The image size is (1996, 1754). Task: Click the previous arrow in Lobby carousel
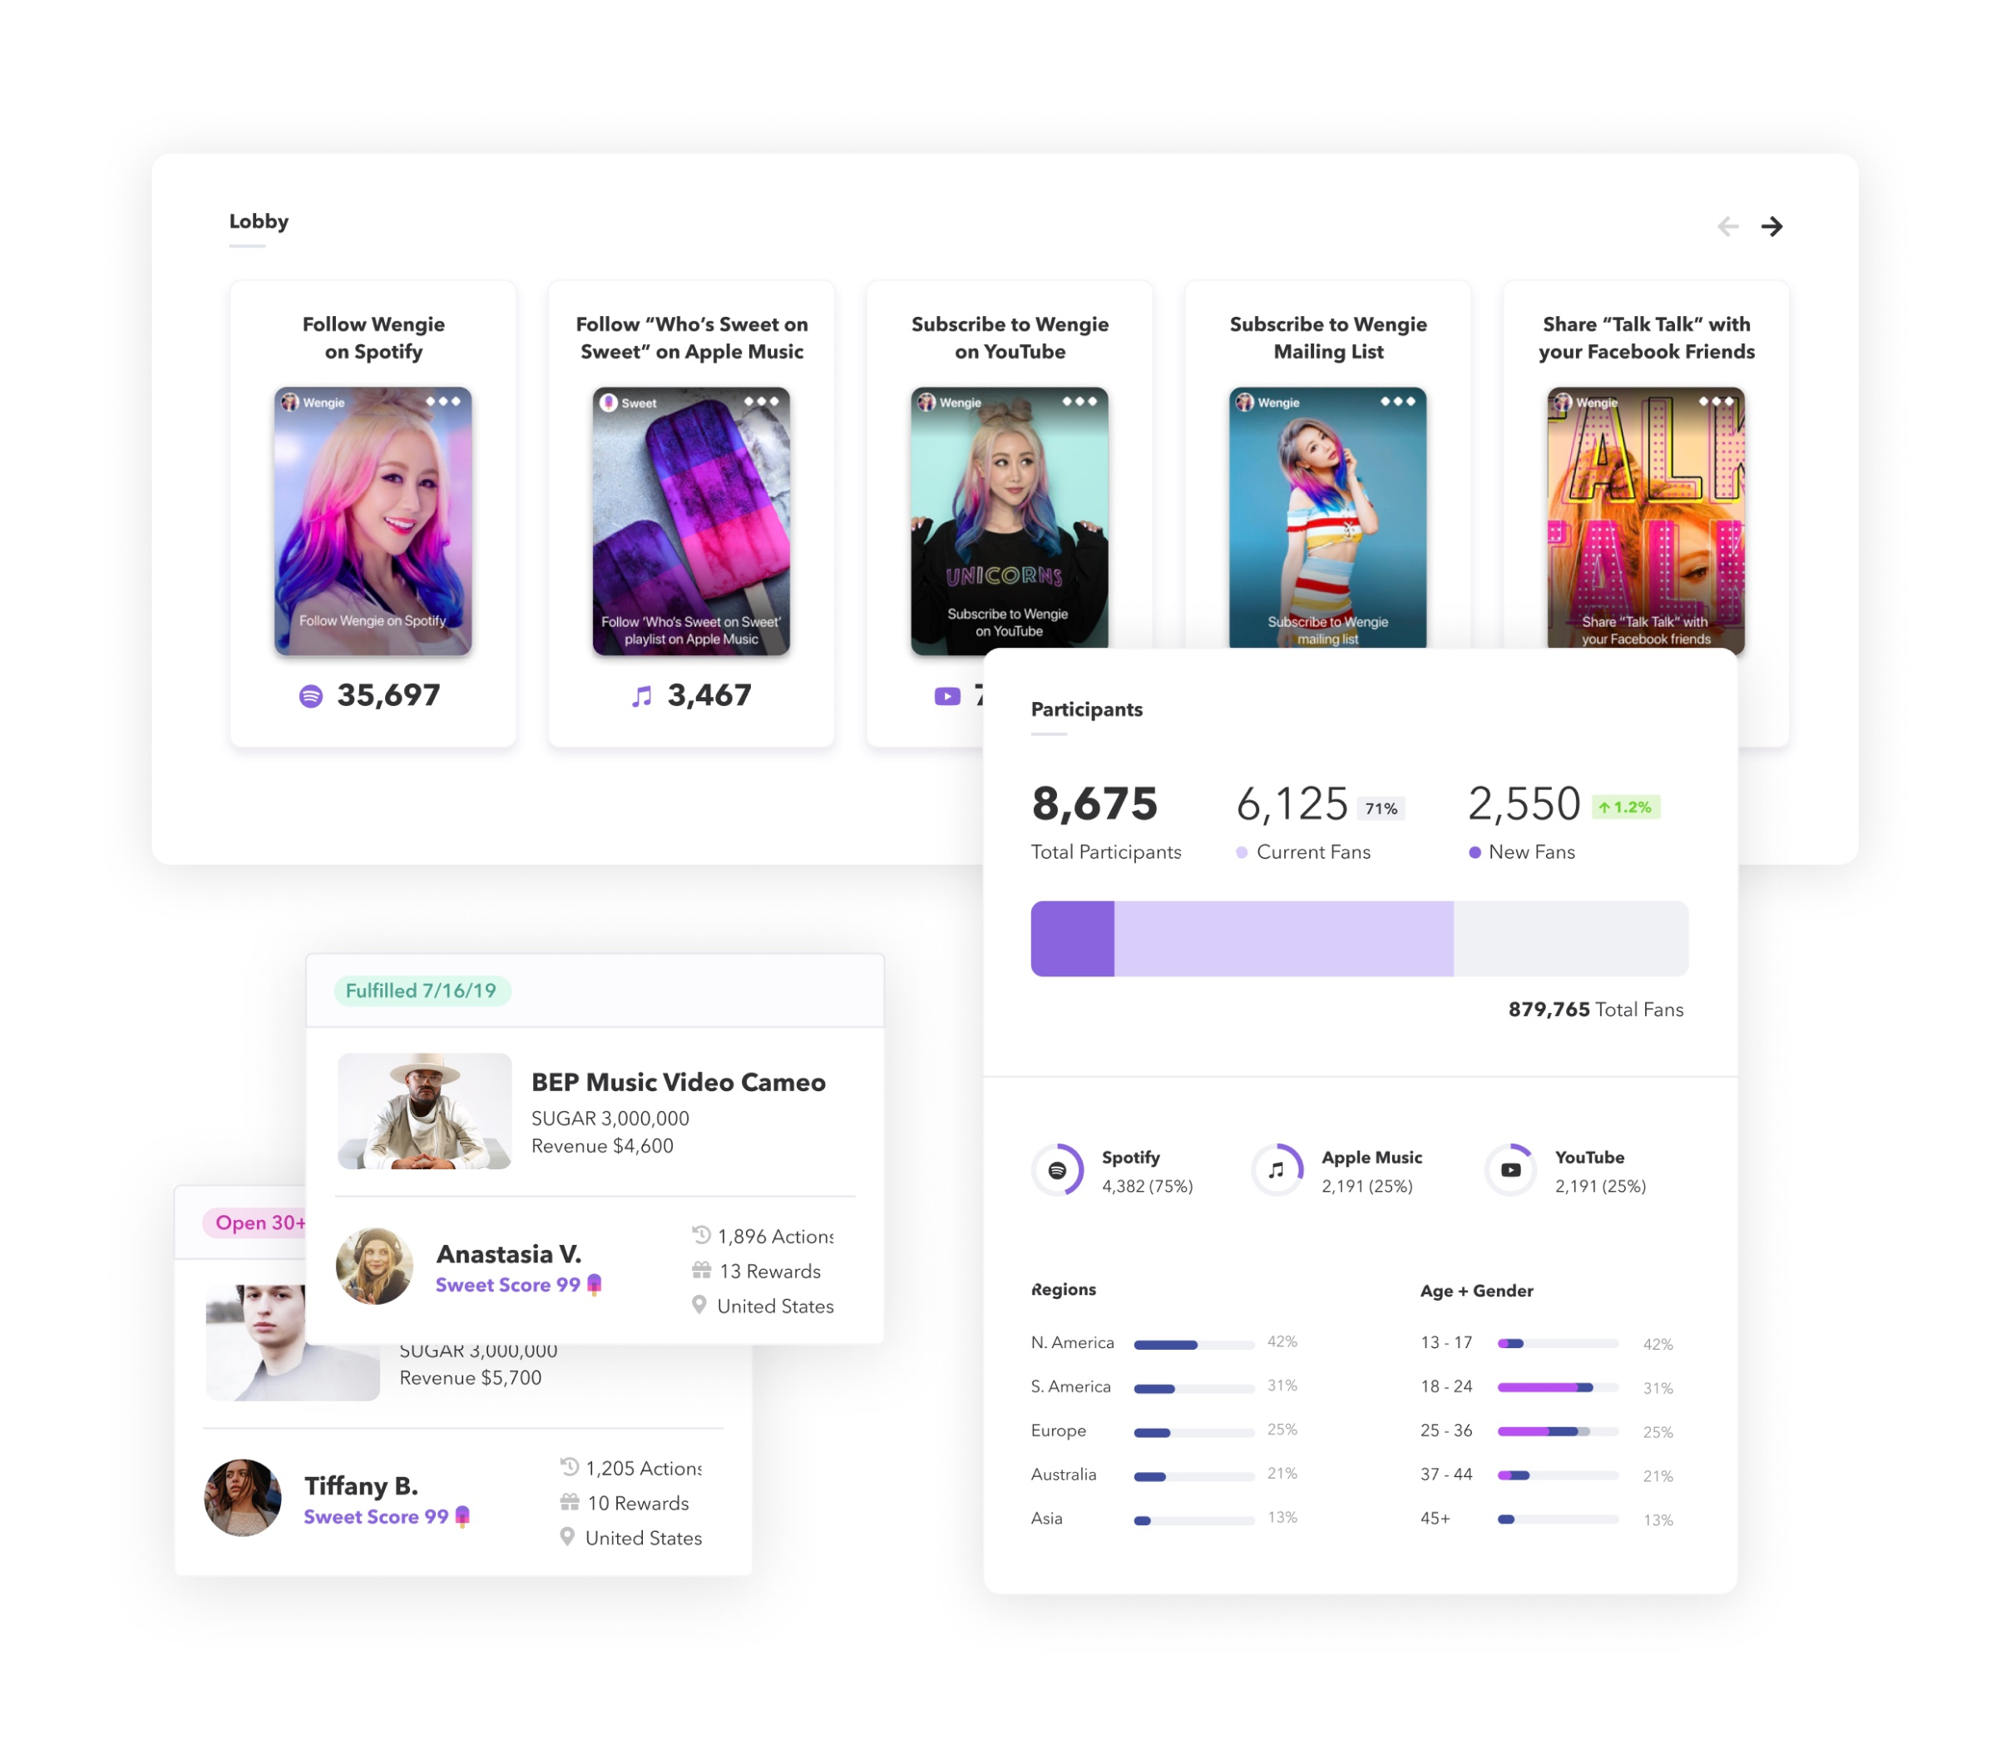[x=1727, y=226]
